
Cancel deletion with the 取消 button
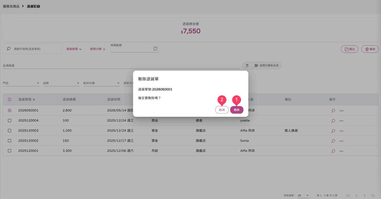[222, 110]
